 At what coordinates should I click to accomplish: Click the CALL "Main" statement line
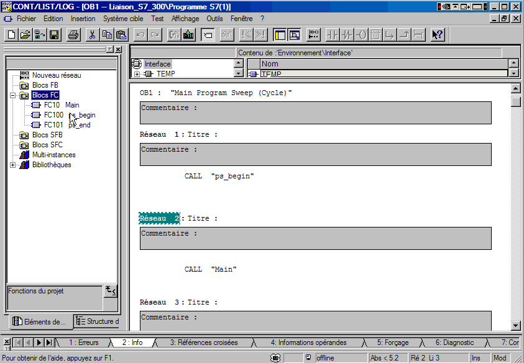[x=210, y=269]
